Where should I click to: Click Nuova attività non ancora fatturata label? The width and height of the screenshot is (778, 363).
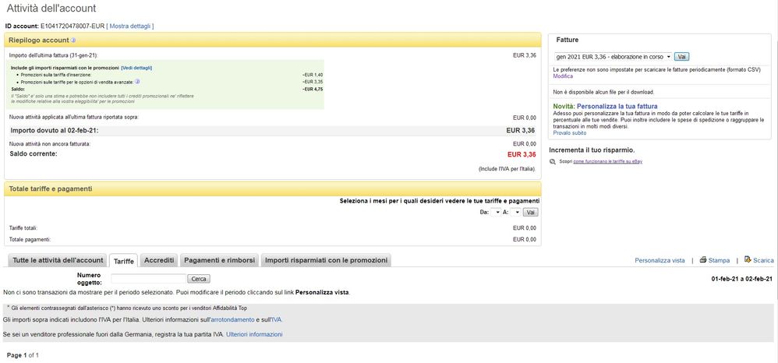coord(50,144)
